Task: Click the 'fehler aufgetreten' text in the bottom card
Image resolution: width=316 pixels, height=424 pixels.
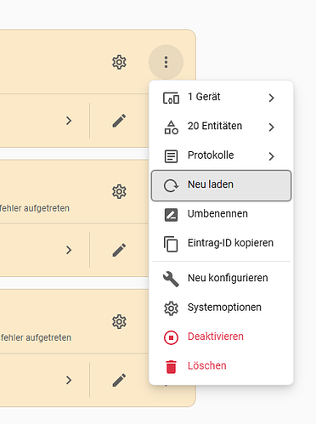Action: [36, 337]
